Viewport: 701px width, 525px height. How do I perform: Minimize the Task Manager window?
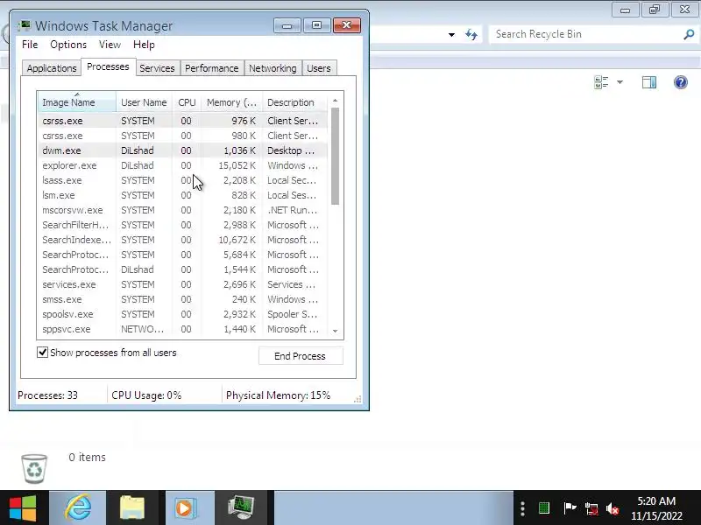287,25
